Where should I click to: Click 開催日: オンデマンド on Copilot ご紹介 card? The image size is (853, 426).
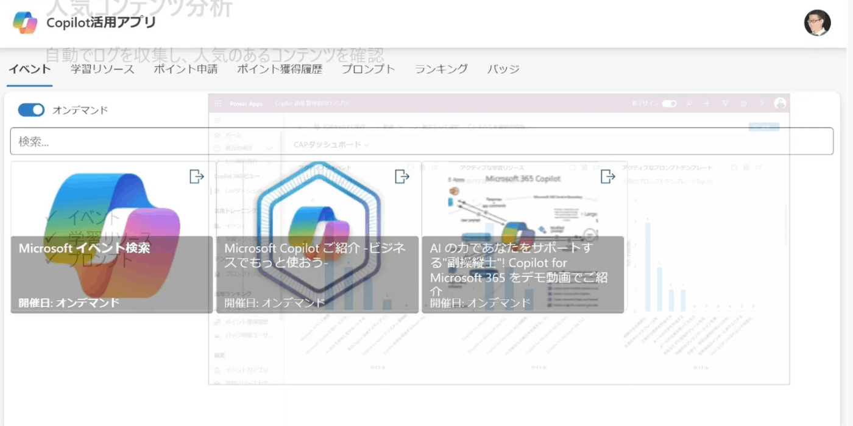coord(275,302)
